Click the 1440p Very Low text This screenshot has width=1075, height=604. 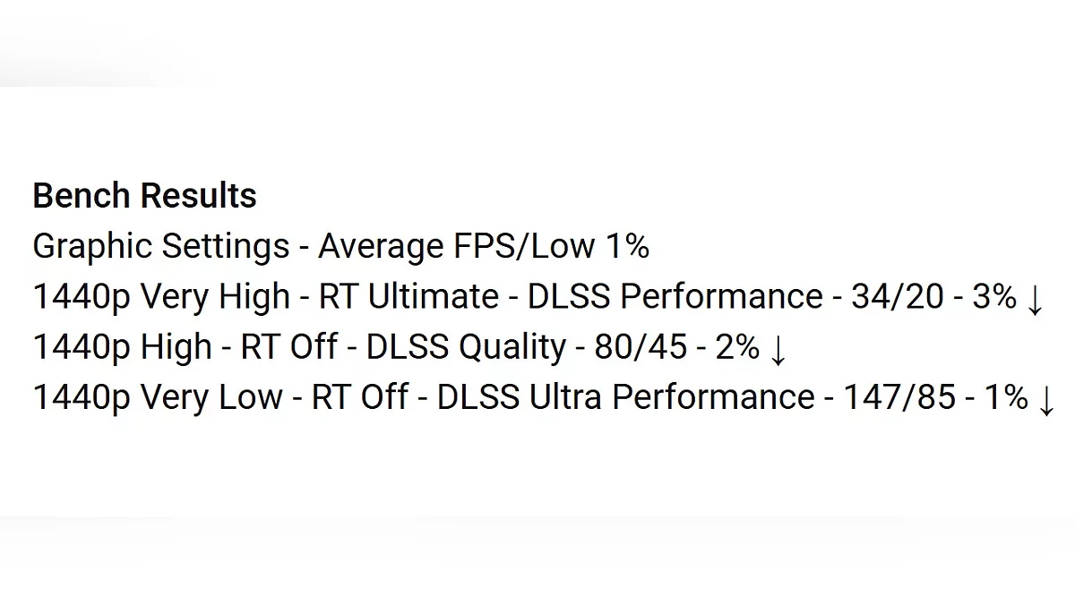tap(157, 397)
